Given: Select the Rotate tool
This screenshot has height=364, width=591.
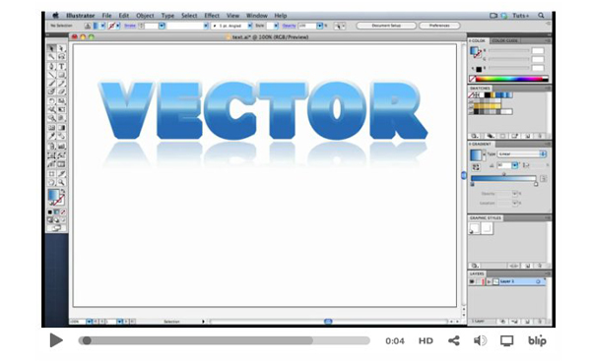Looking at the screenshot, I should point(52,101).
